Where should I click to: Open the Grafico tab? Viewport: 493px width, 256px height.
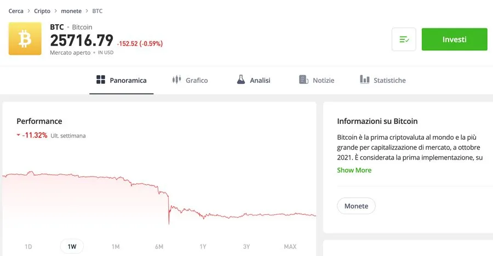[190, 80]
